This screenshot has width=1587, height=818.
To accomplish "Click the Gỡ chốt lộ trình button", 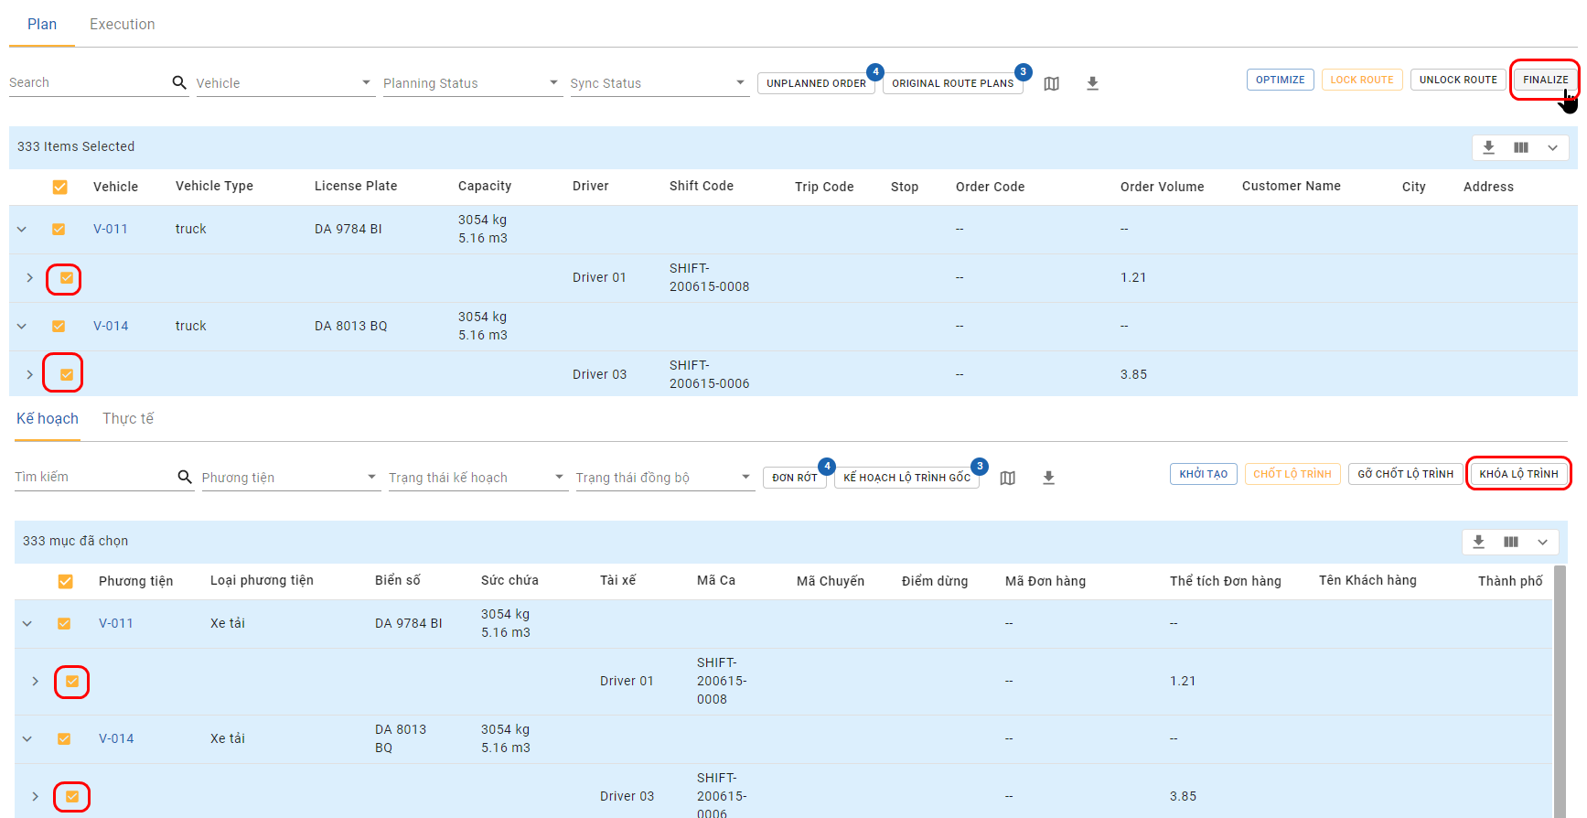I will (1406, 474).
